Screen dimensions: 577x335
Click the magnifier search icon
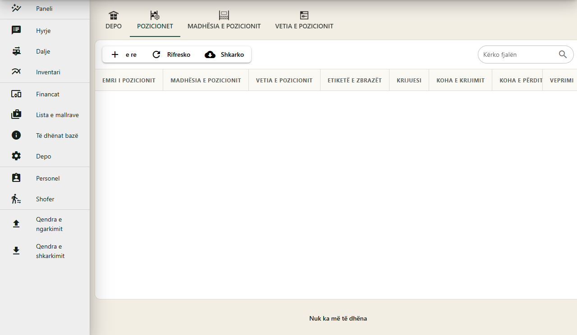(x=563, y=54)
